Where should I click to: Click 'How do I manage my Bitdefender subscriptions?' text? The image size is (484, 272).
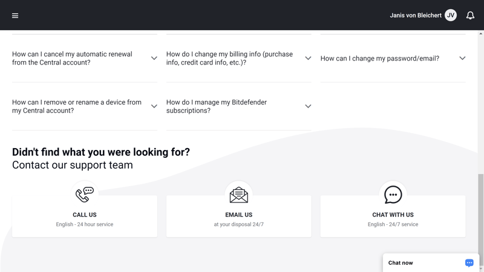(x=217, y=106)
